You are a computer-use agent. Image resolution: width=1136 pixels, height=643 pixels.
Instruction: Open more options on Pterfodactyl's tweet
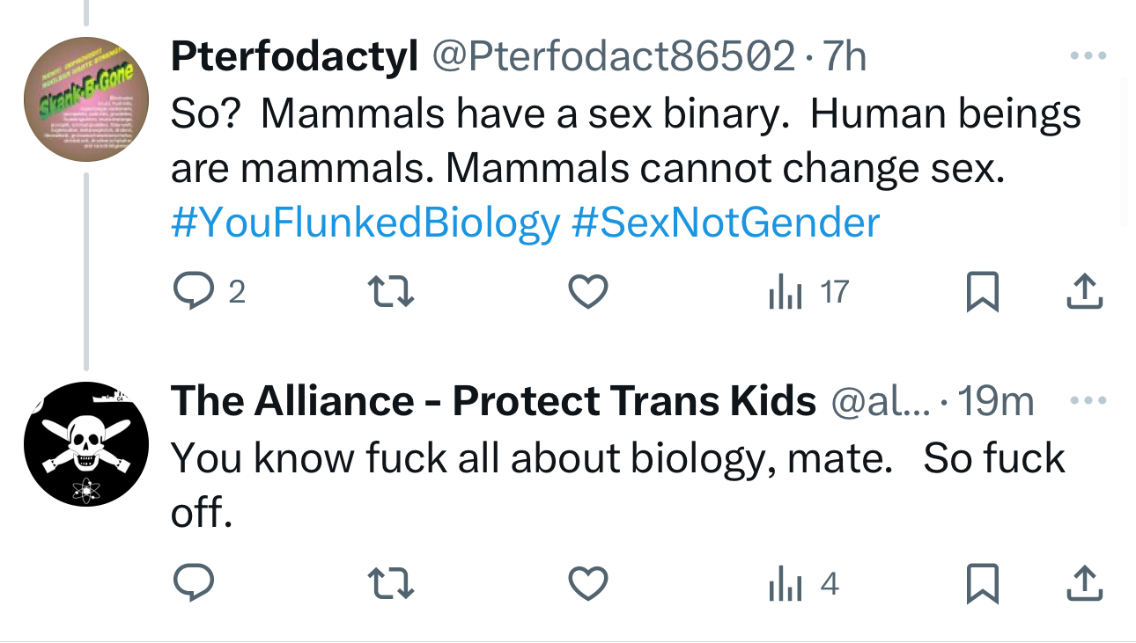[x=1088, y=56]
